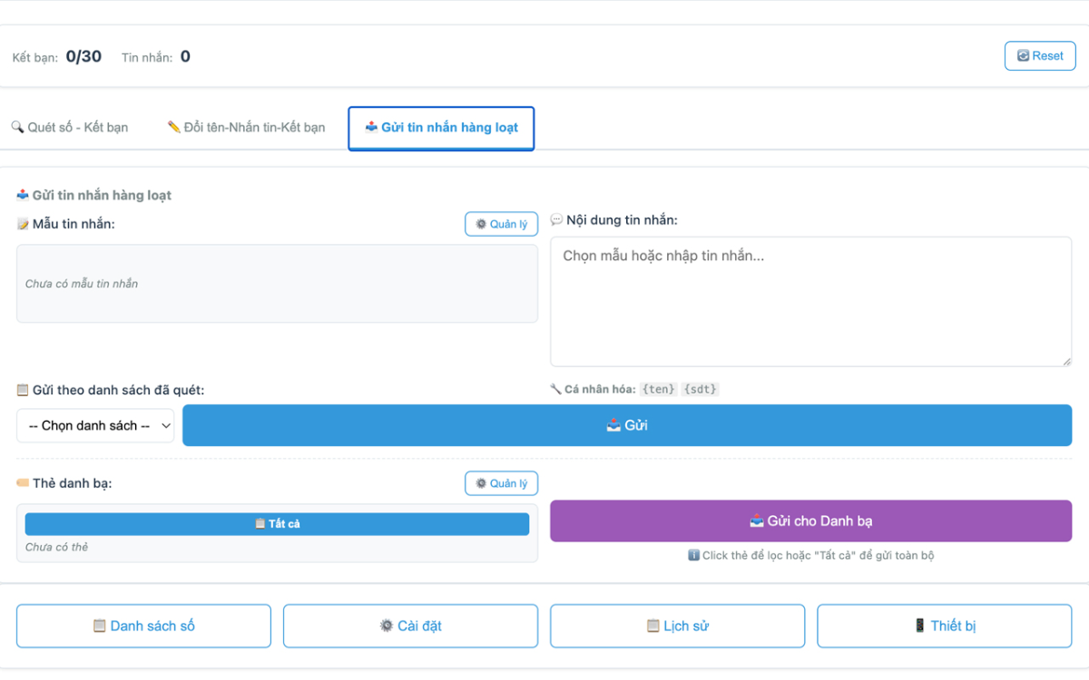Click the purple Gửi cho Danh bạ button
Screen dimensions: 1089x680
click(810, 520)
